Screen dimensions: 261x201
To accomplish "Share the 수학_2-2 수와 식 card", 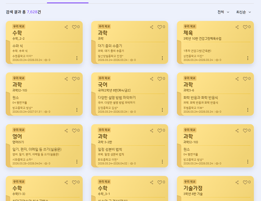I will [66, 27].
